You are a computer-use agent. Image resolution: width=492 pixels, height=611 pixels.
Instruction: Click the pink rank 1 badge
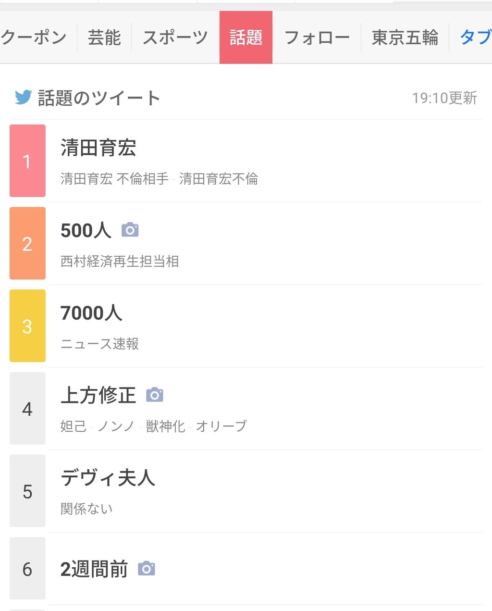[x=27, y=161]
